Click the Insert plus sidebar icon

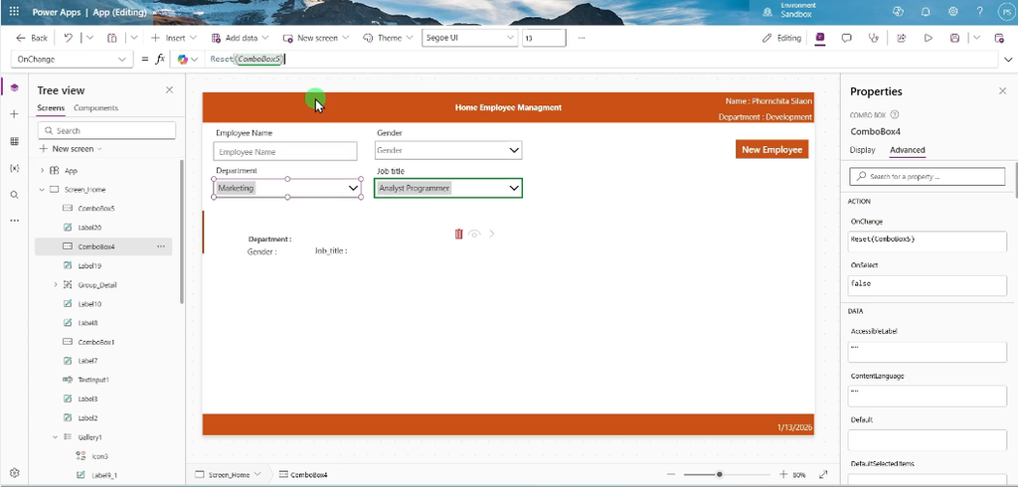click(14, 114)
